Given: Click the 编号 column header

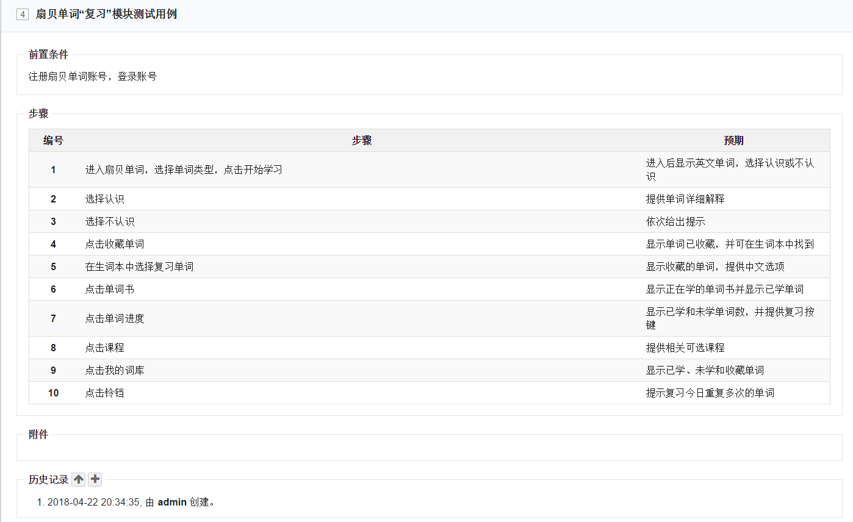Looking at the screenshot, I should (53, 140).
